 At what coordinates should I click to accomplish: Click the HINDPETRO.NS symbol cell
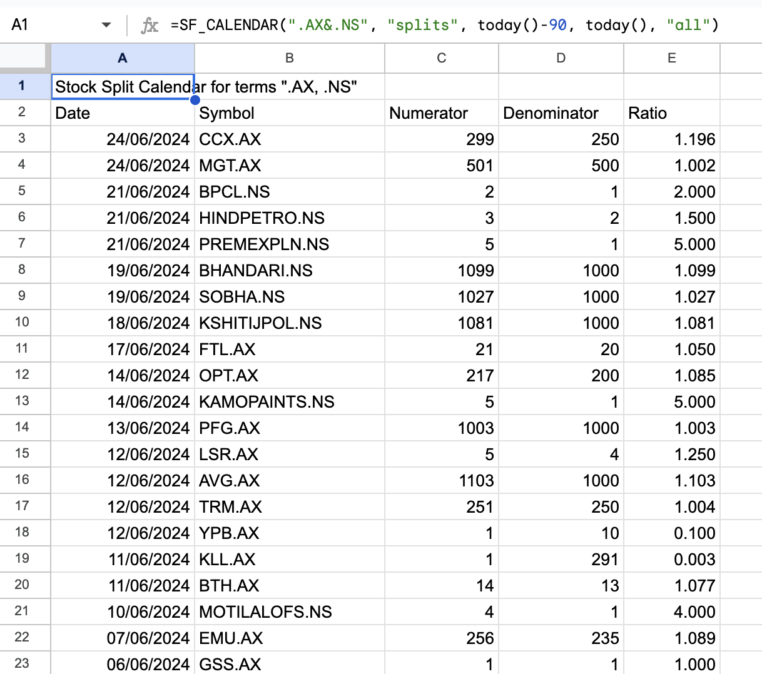pos(290,218)
